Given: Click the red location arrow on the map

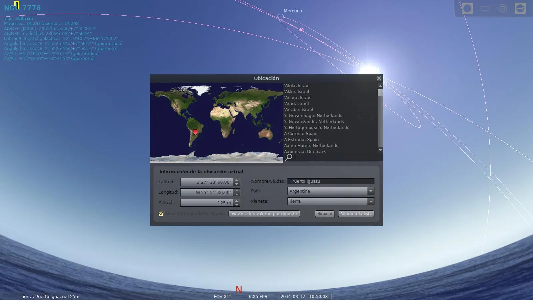Looking at the screenshot, I should [195, 132].
